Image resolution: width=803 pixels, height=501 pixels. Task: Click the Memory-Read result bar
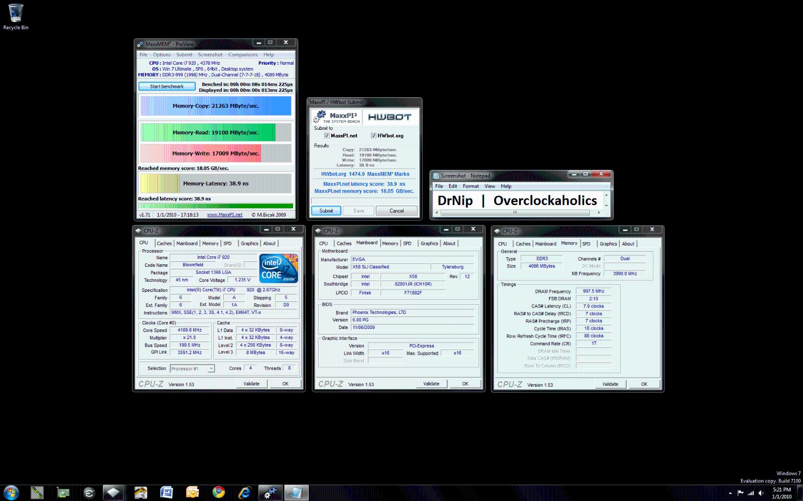(215, 132)
